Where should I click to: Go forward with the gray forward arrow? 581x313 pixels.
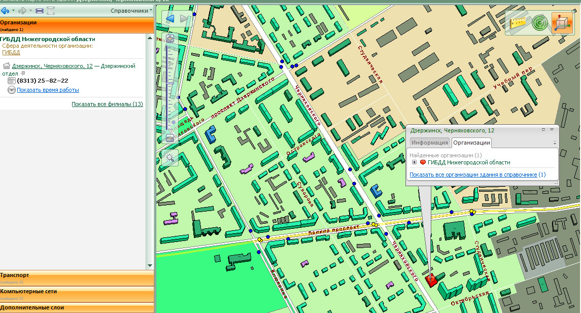point(22,11)
